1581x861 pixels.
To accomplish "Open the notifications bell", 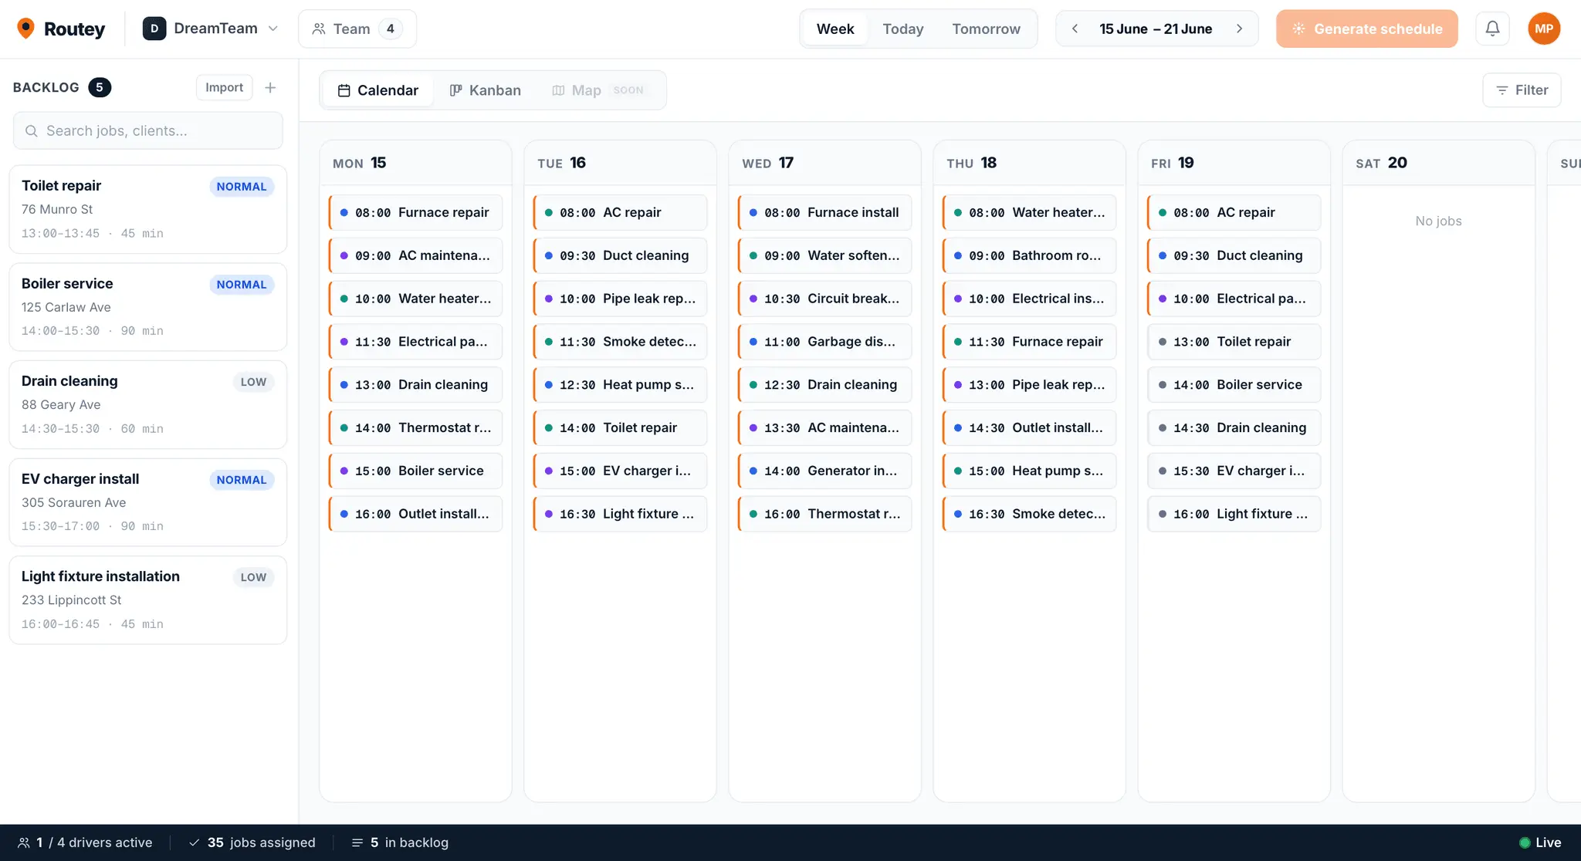I will [x=1492, y=29].
